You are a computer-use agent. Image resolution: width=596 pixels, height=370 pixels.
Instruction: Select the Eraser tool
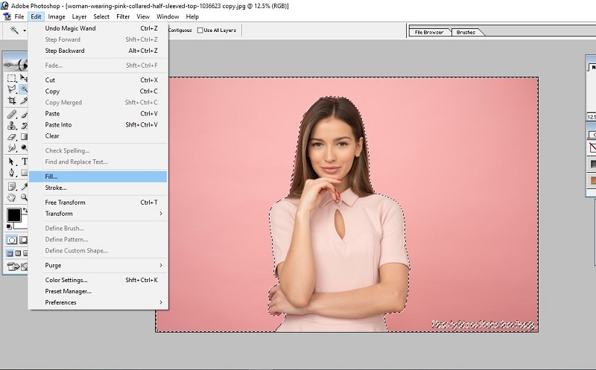12,136
